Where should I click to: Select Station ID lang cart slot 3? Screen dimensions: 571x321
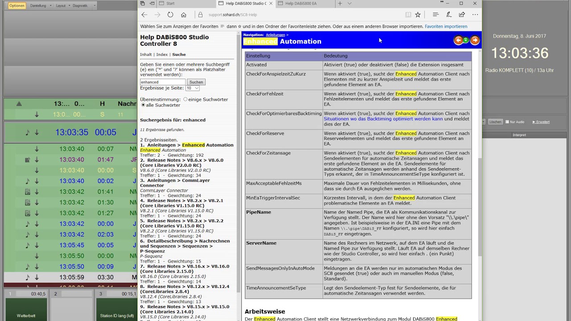tap(117, 305)
